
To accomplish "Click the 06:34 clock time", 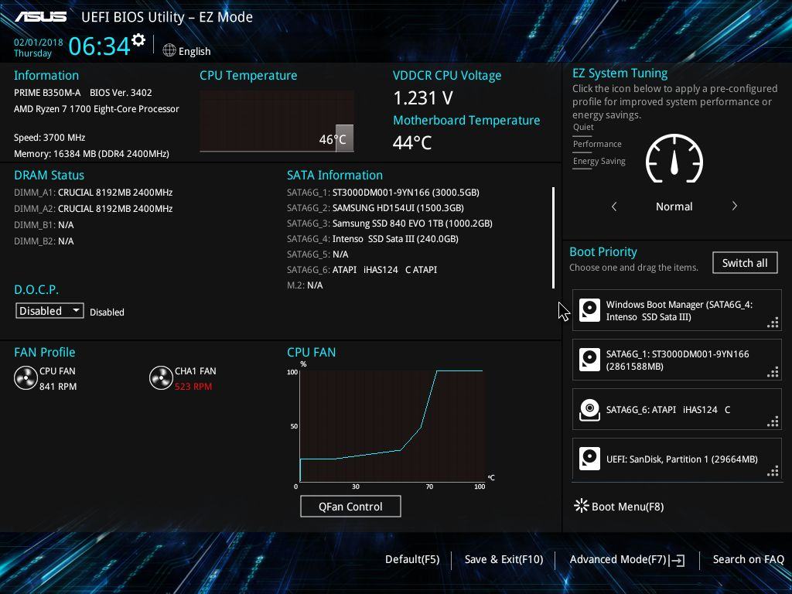I will pyautogui.click(x=99, y=46).
